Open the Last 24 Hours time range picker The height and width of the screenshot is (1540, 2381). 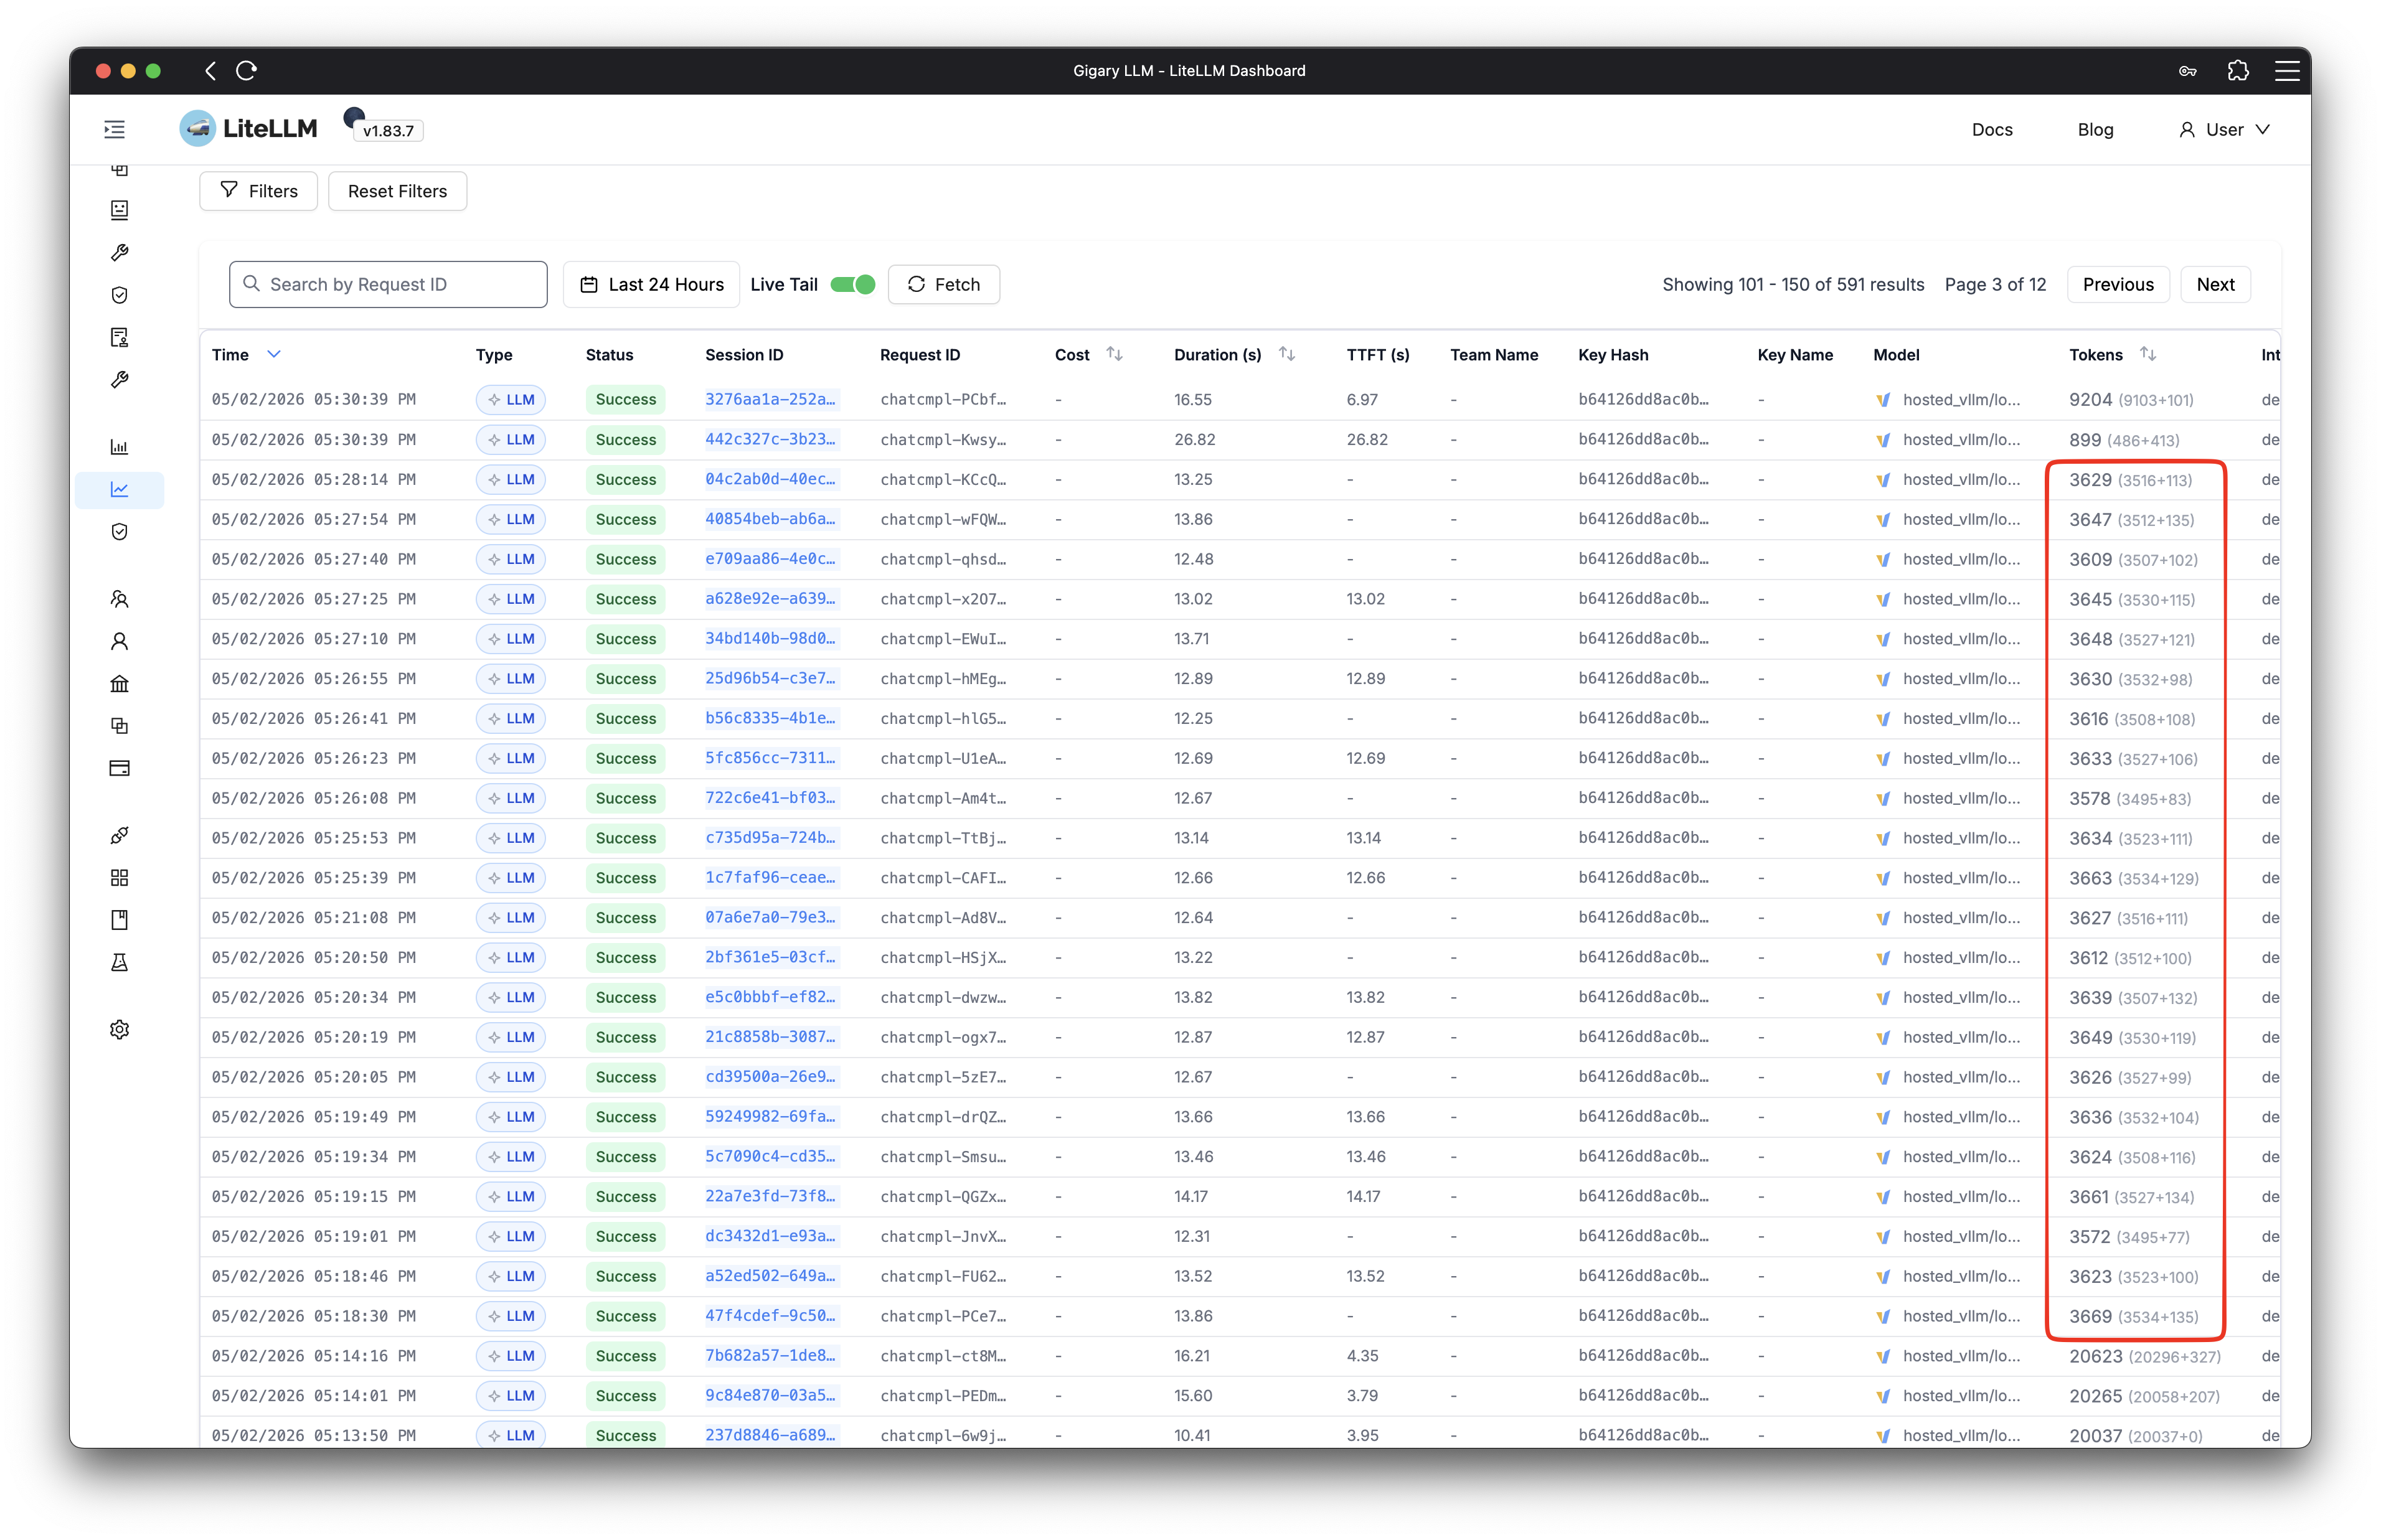coord(651,284)
